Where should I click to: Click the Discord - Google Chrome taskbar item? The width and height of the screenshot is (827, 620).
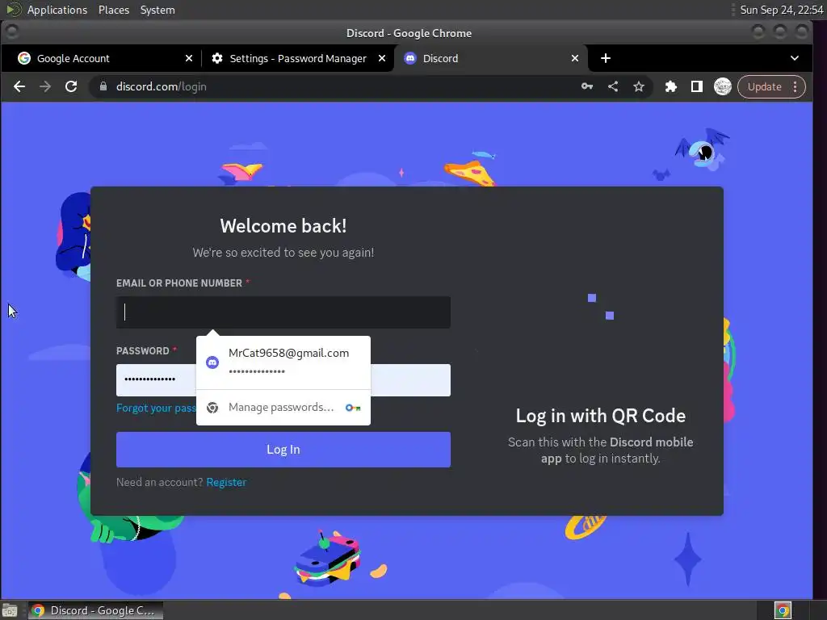(x=95, y=610)
